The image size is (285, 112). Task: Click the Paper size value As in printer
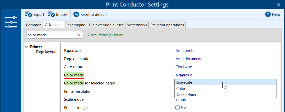(186, 51)
